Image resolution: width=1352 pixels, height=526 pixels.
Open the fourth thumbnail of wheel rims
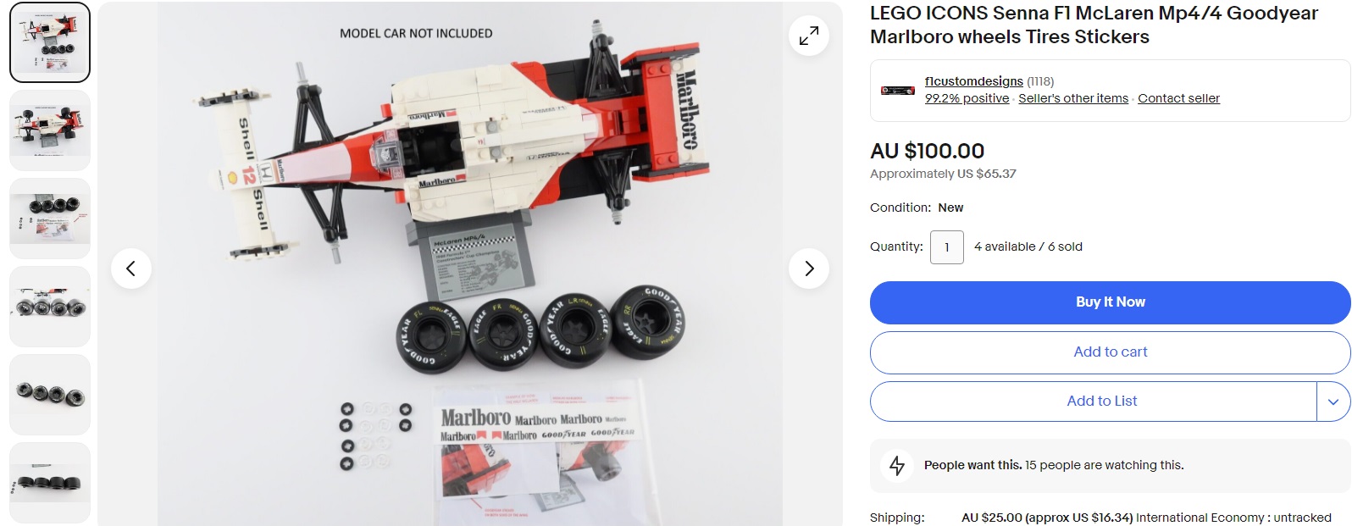pyautogui.click(x=50, y=307)
